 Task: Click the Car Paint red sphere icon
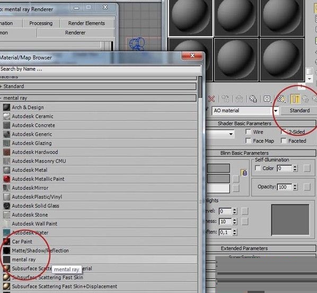[x=6, y=242]
